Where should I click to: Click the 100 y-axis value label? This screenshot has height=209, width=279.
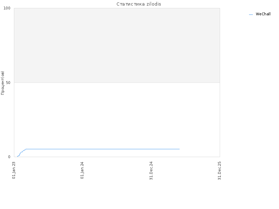coord(7,8)
